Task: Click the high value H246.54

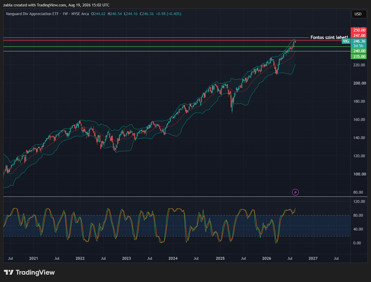Action: coord(115,14)
